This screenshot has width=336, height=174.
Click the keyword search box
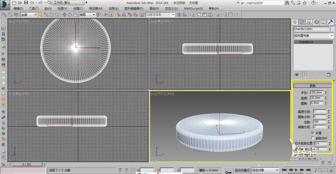click(262, 3)
